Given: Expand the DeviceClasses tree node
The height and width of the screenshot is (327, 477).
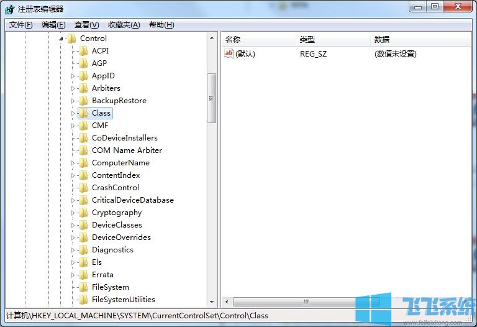Looking at the screenshot, I should click(x=73, y=225).
